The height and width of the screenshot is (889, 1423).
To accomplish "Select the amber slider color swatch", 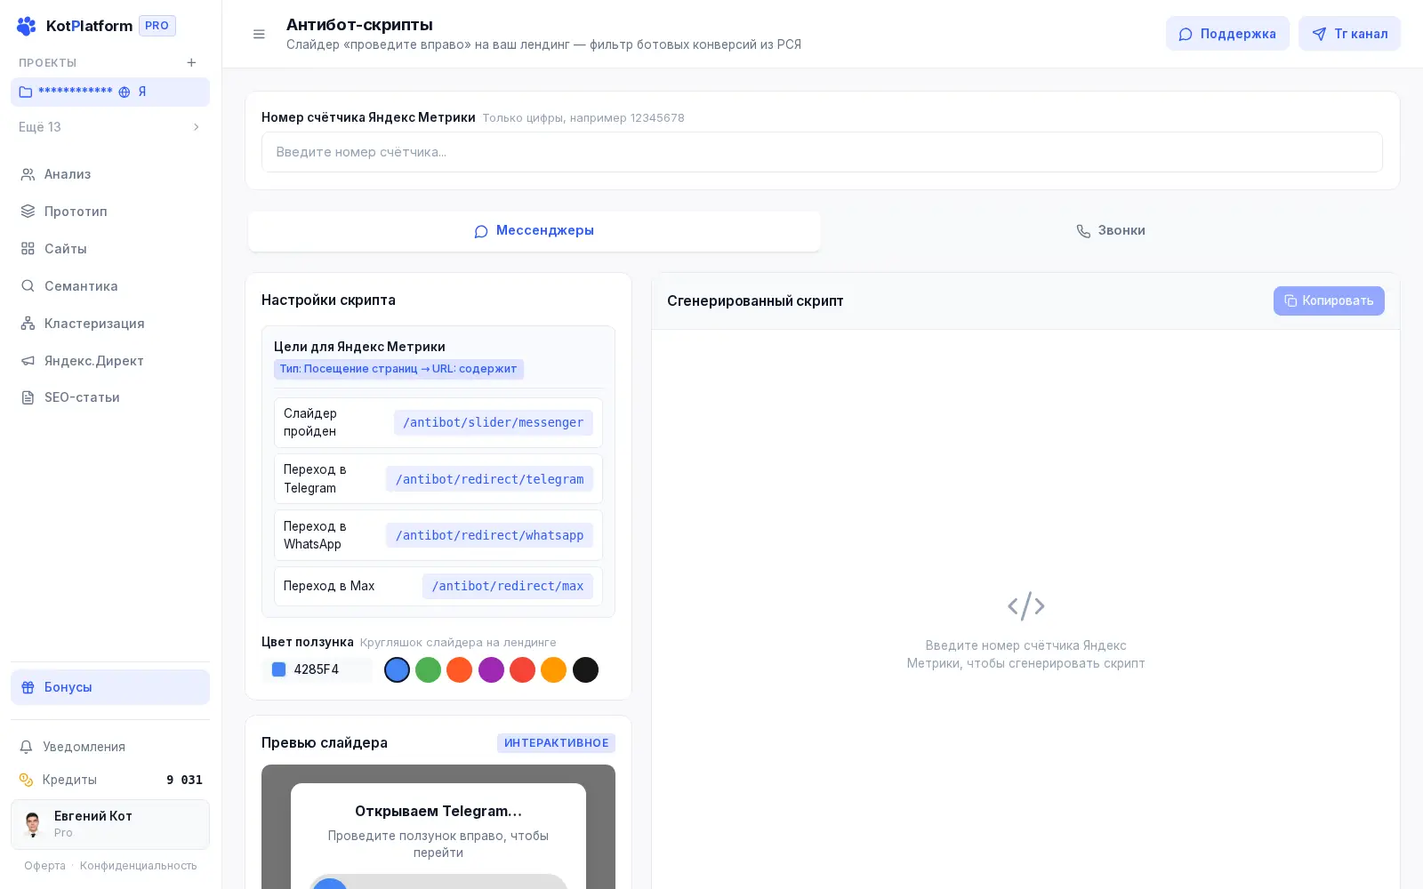I will tap(554, 669).
